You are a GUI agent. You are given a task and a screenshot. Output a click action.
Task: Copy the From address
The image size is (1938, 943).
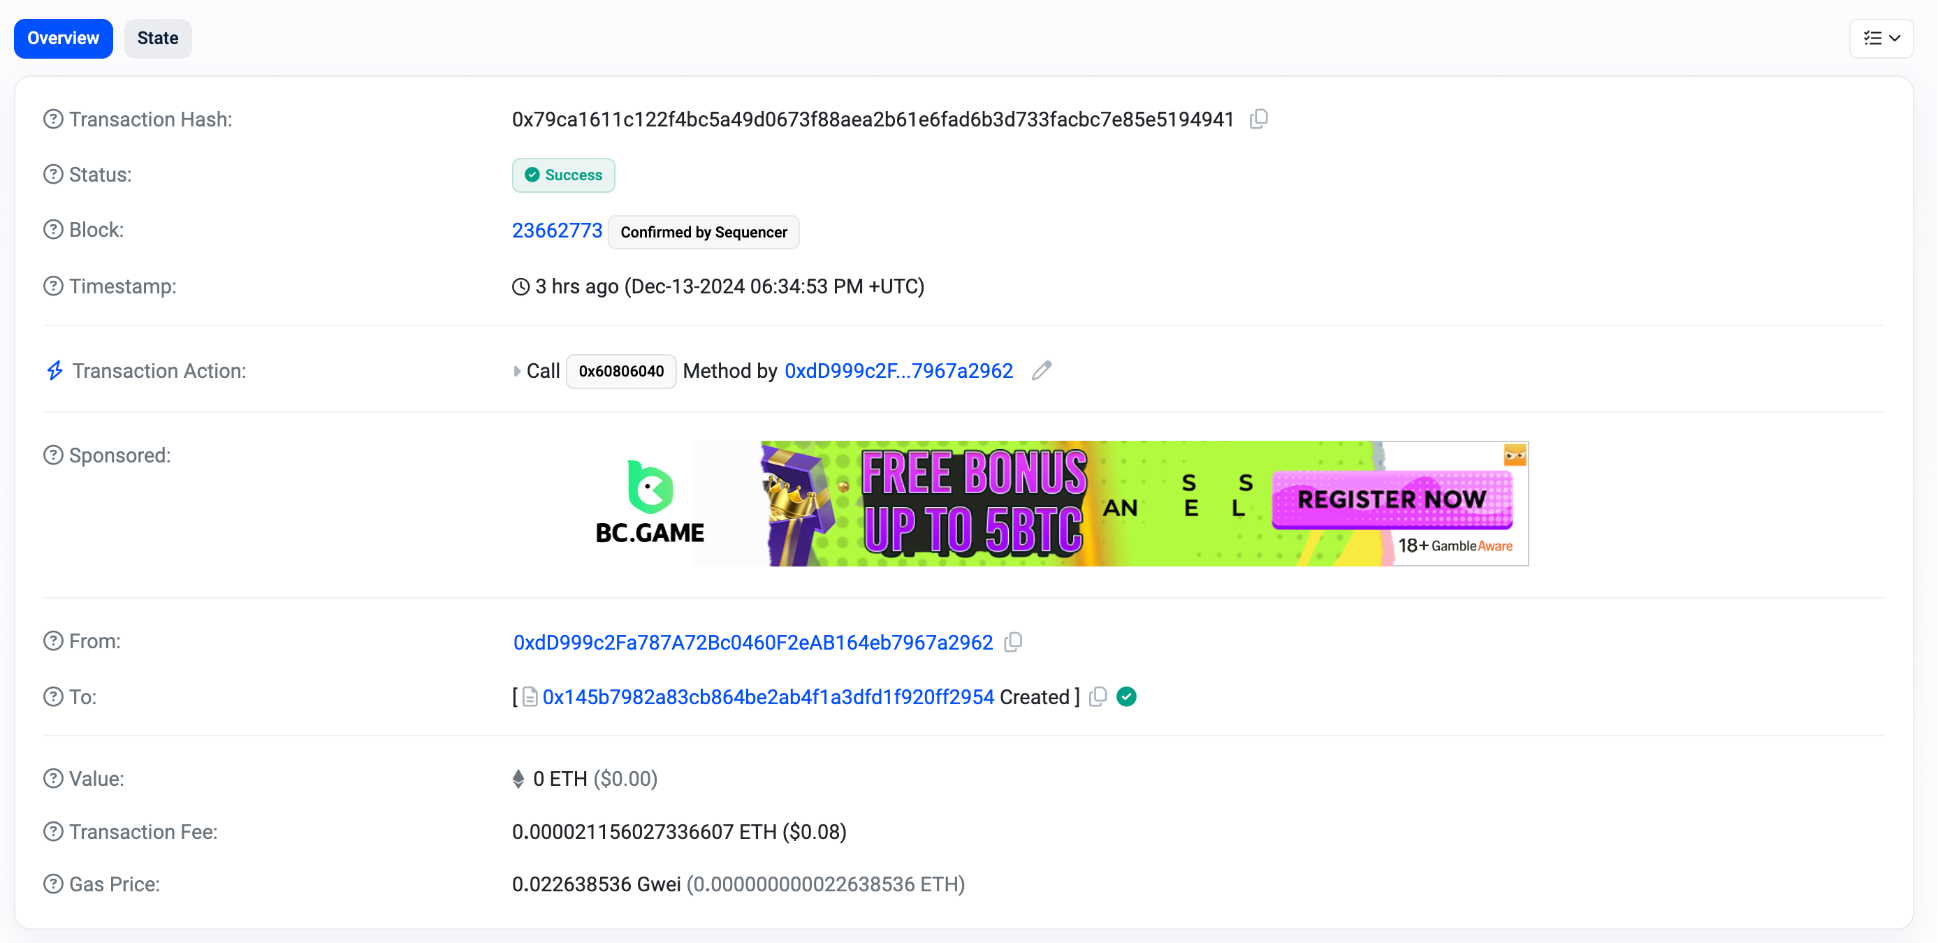tap(1014, 641)
